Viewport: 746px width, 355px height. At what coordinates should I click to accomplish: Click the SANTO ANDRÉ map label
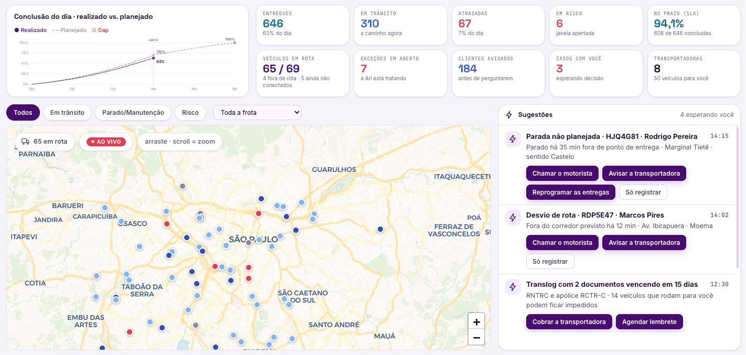tap(334, 325)
